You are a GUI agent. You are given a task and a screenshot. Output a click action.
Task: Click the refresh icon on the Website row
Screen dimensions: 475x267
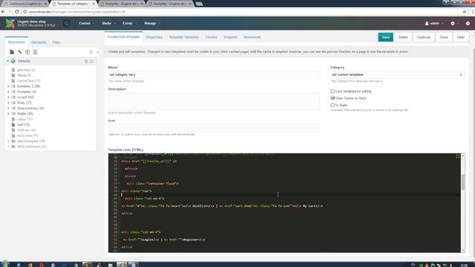point(92,62)
